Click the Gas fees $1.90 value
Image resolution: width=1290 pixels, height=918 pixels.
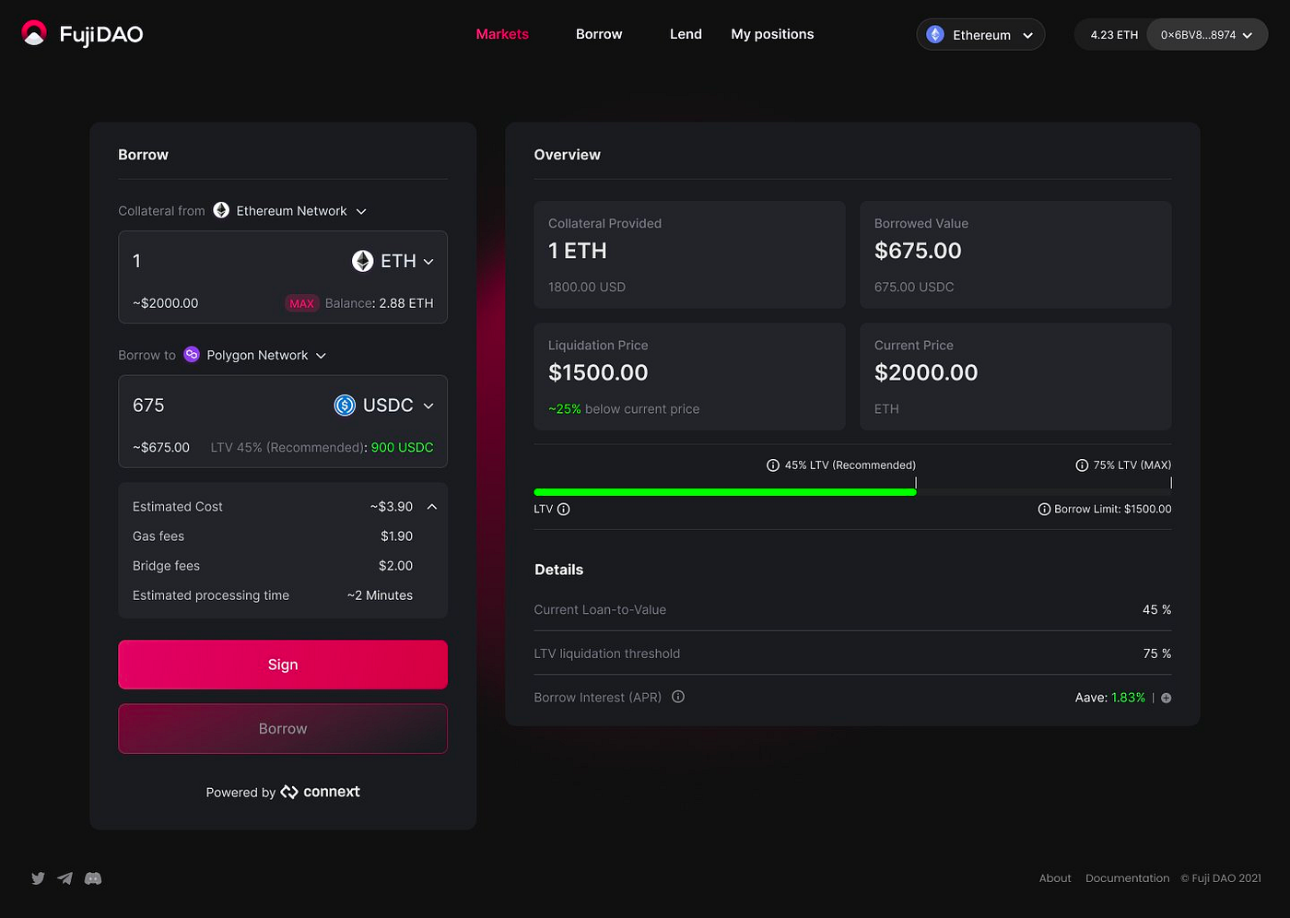pyautogui.click(x=396, y=536)
